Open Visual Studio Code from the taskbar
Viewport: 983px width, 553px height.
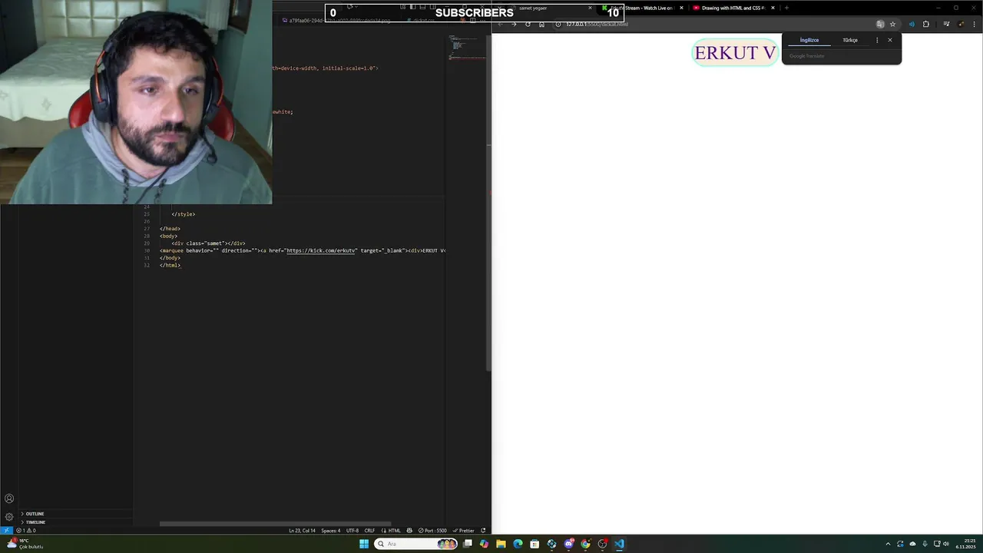[x=620, y=544]
